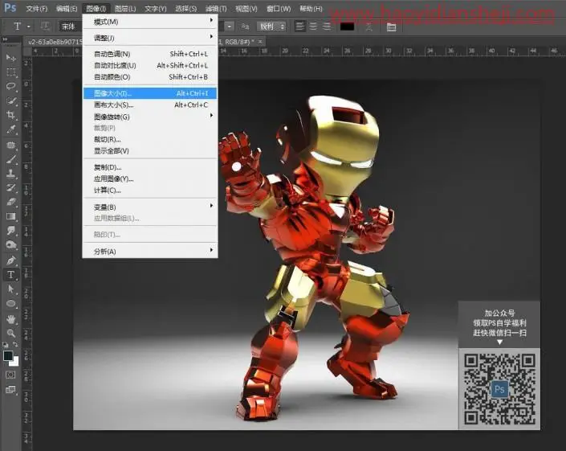
Task: Change screen mode from toolbox bottom
Action: tap(10, 390)
